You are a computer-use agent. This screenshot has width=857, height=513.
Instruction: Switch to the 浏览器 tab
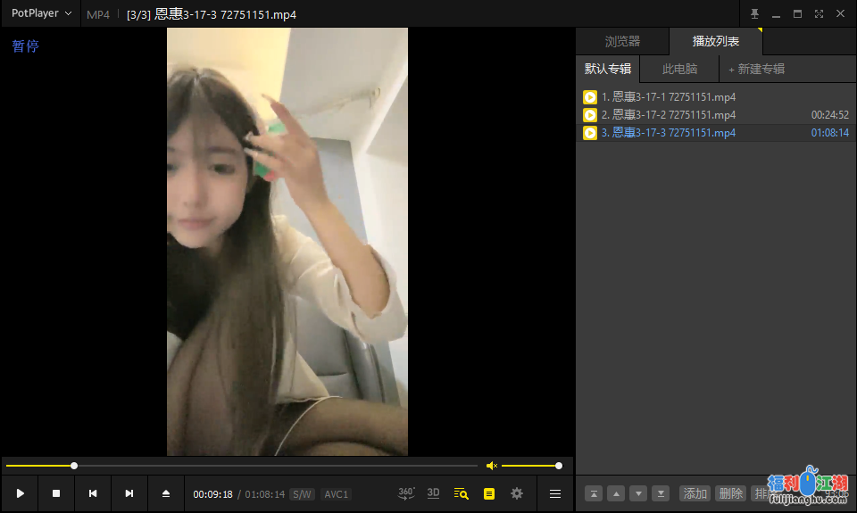[x=622, y=42]
